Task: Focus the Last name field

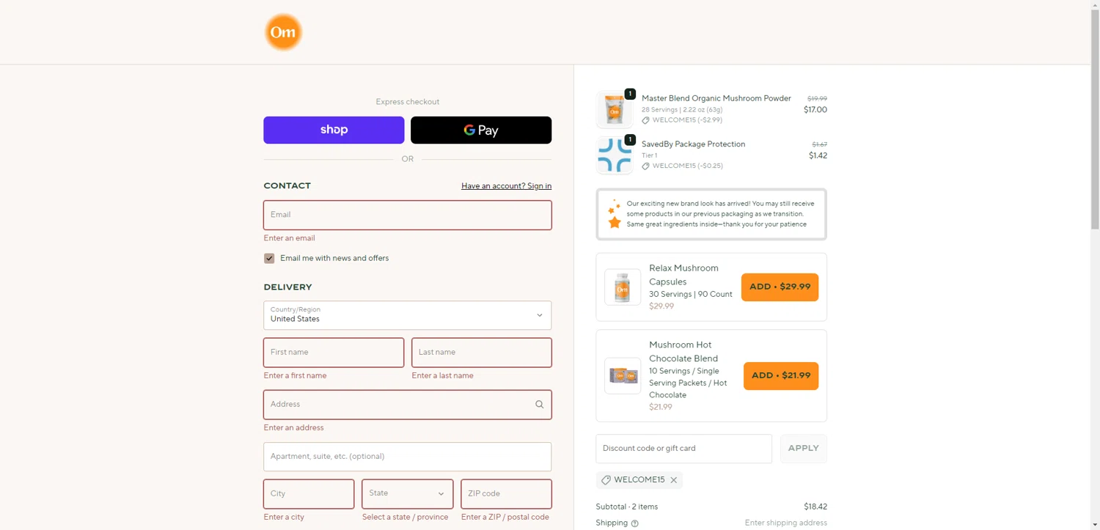Action: pos(482,353)
